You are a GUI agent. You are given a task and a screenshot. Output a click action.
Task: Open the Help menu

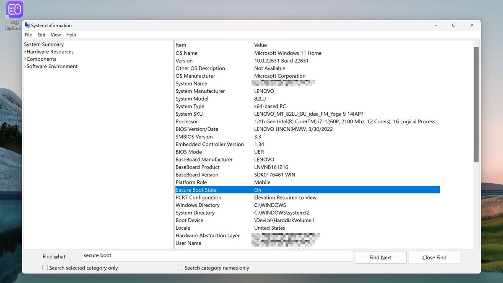pos(71,35)
